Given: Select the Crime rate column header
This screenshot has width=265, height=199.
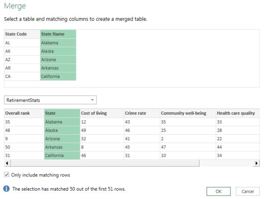Looking at the screenshot, I should pyautogui.click(x=141, y=113).
